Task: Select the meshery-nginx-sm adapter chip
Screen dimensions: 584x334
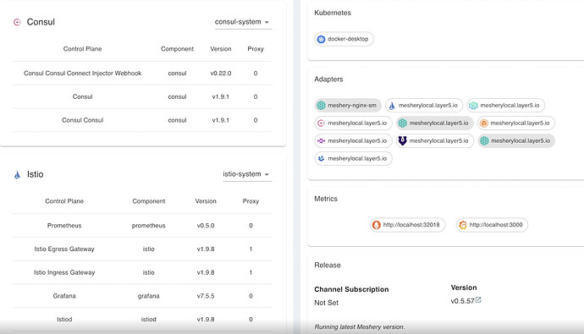Action: tap(348, 105)
